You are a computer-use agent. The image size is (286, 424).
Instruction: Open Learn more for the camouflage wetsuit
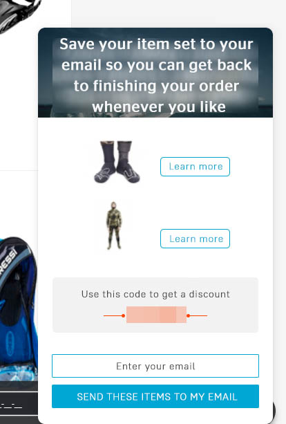195,239
